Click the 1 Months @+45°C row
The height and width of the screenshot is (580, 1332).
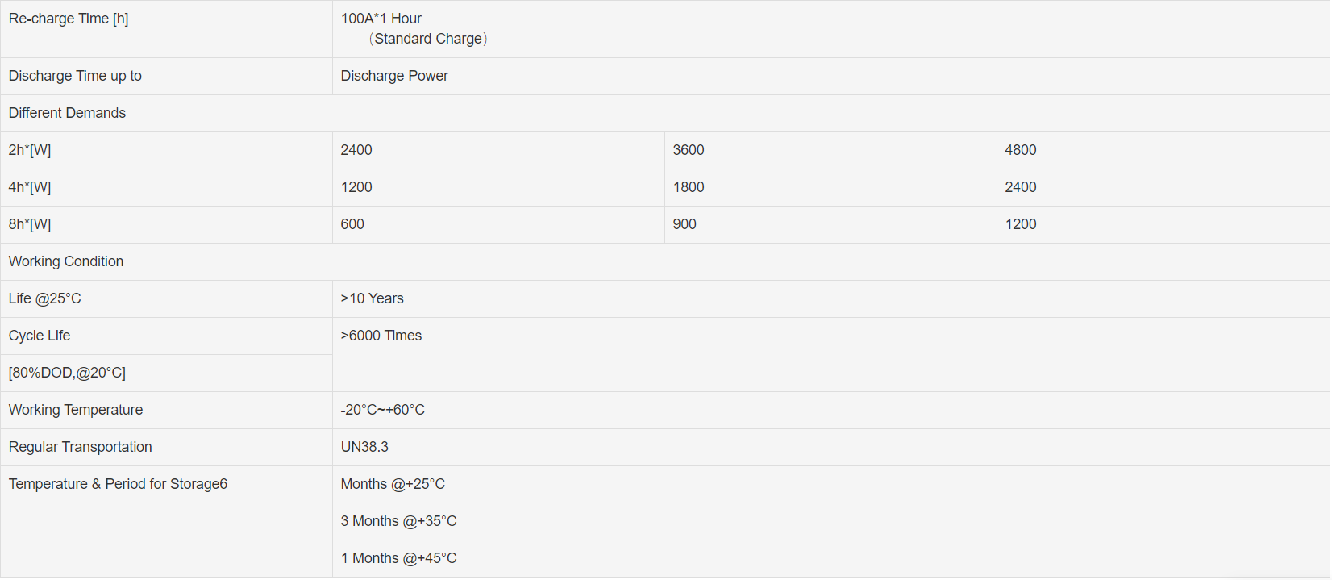click(398, 558)
